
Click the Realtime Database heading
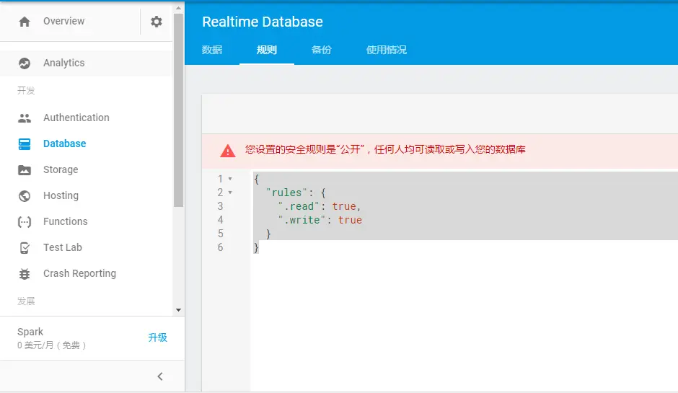point(263,22)
